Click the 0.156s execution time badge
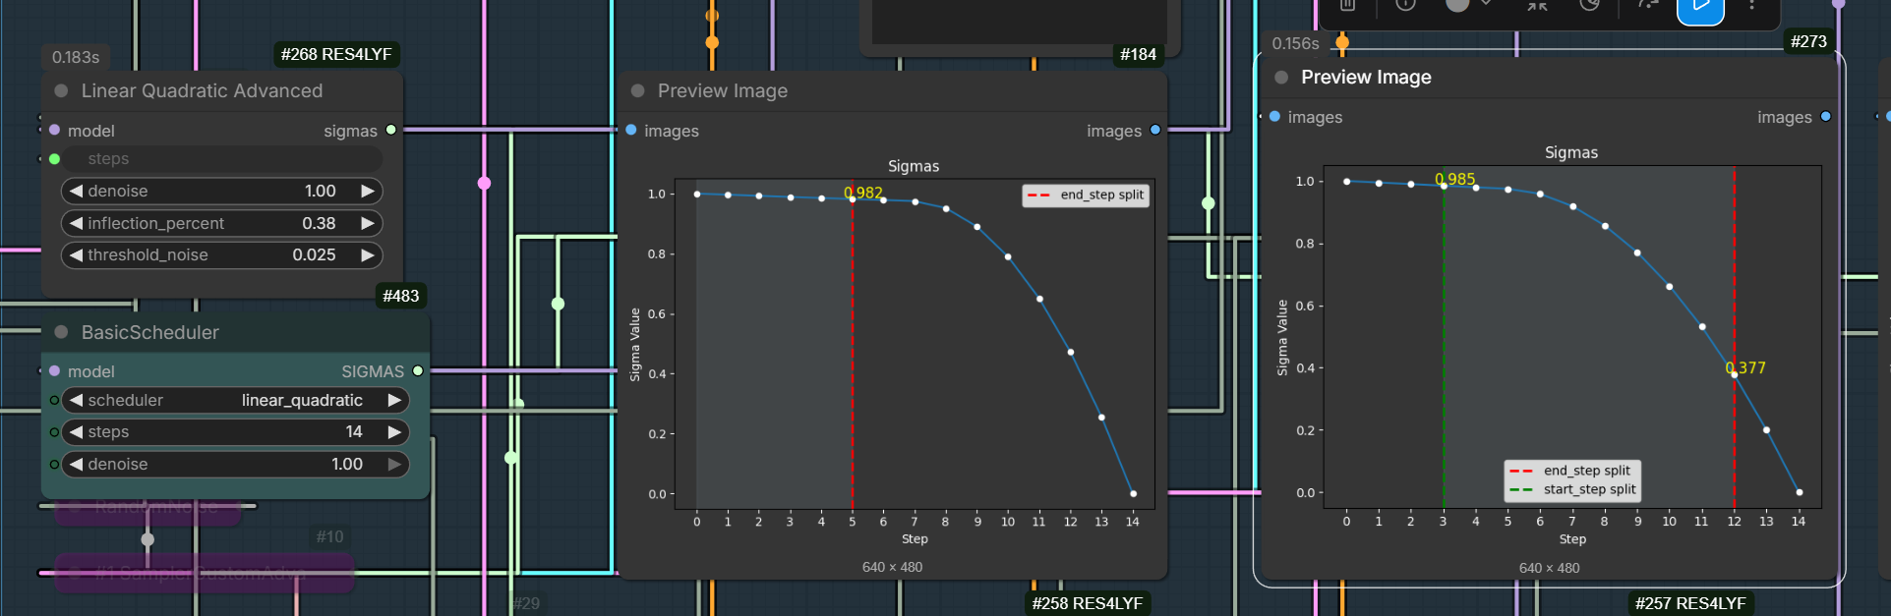1891x616 pixels. coord(1295,43)
